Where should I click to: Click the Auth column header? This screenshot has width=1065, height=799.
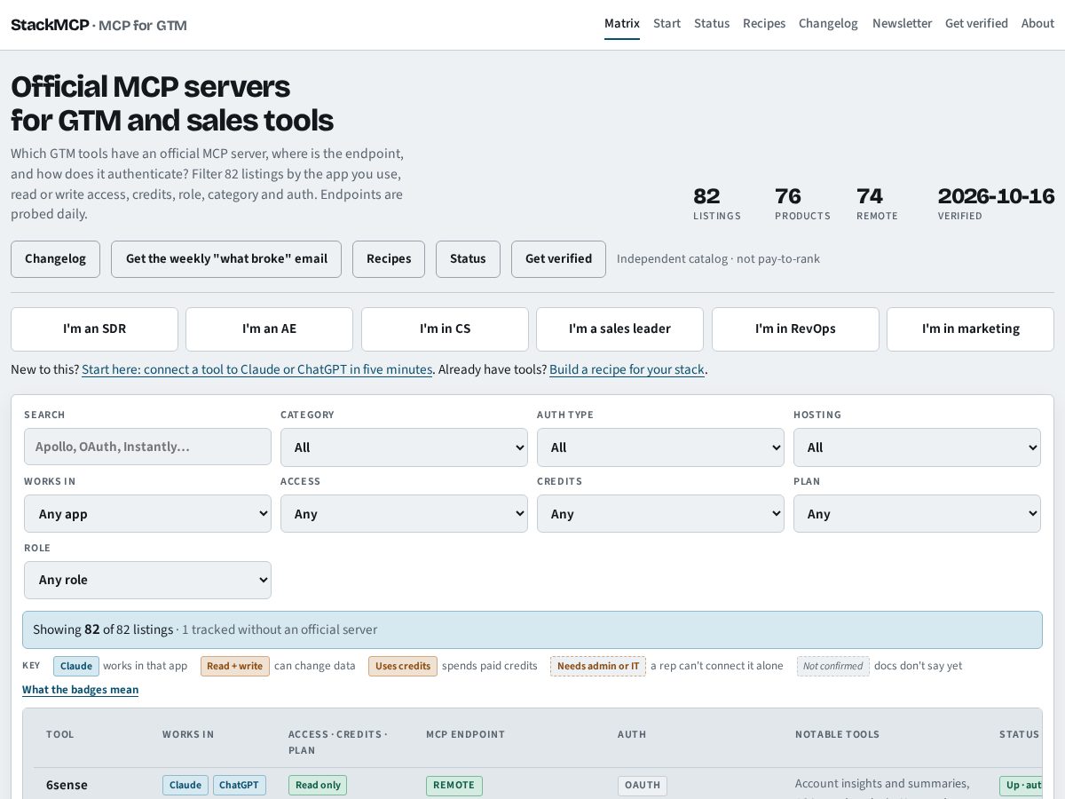click(x=632, y=734)
